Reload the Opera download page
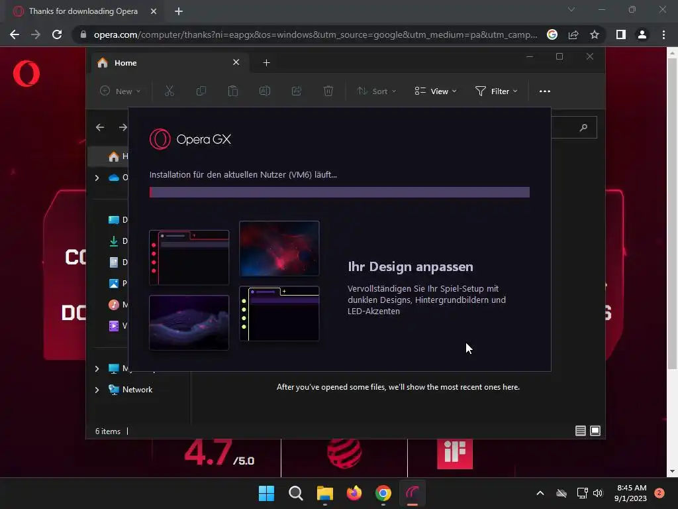Screen dimensions: 678x509 (57, 34)
